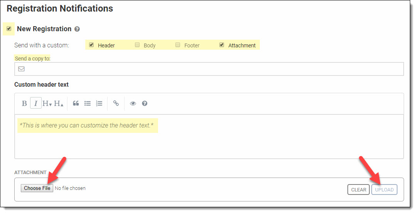Click the Choose File button

[37, 188]
